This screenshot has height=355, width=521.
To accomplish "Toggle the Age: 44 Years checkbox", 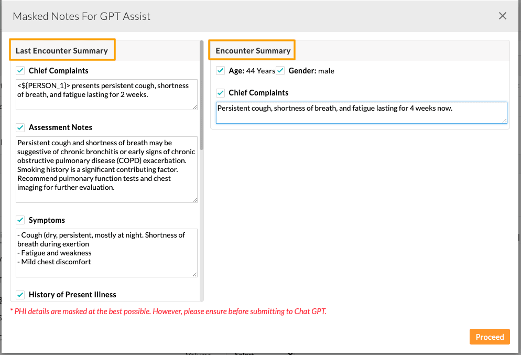I will (x=220, y=70).
